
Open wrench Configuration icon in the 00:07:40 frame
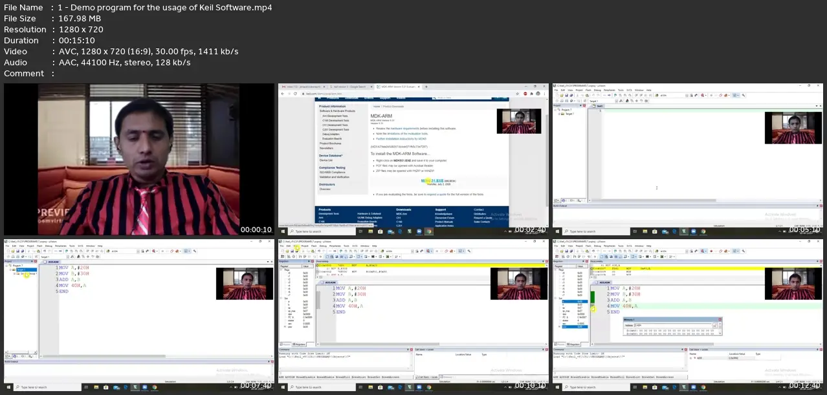tap(194, 251)
